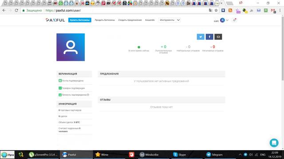The image size is (284, 159).
Task: Expand the user account avatar menu
Action: (224, 20)
